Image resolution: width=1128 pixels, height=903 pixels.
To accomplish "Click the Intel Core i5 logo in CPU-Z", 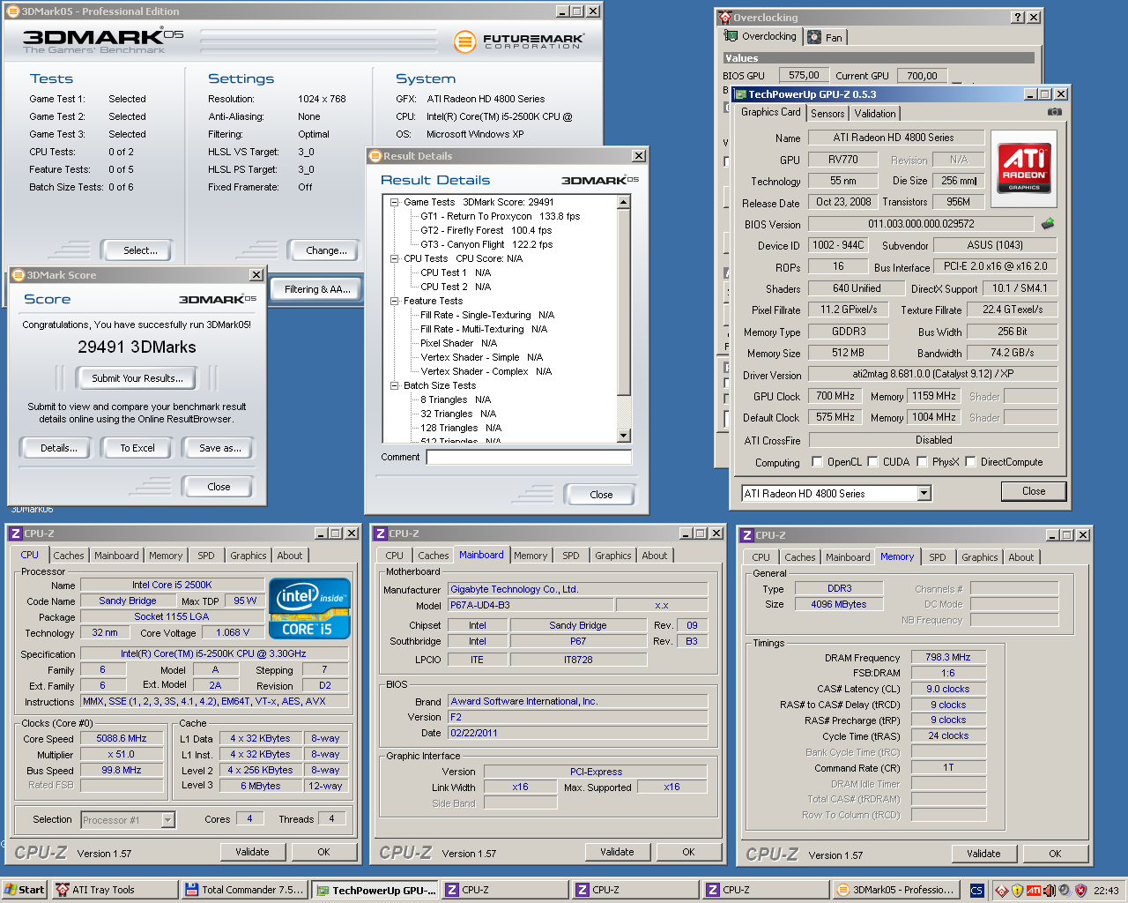I will click(310, 608).
